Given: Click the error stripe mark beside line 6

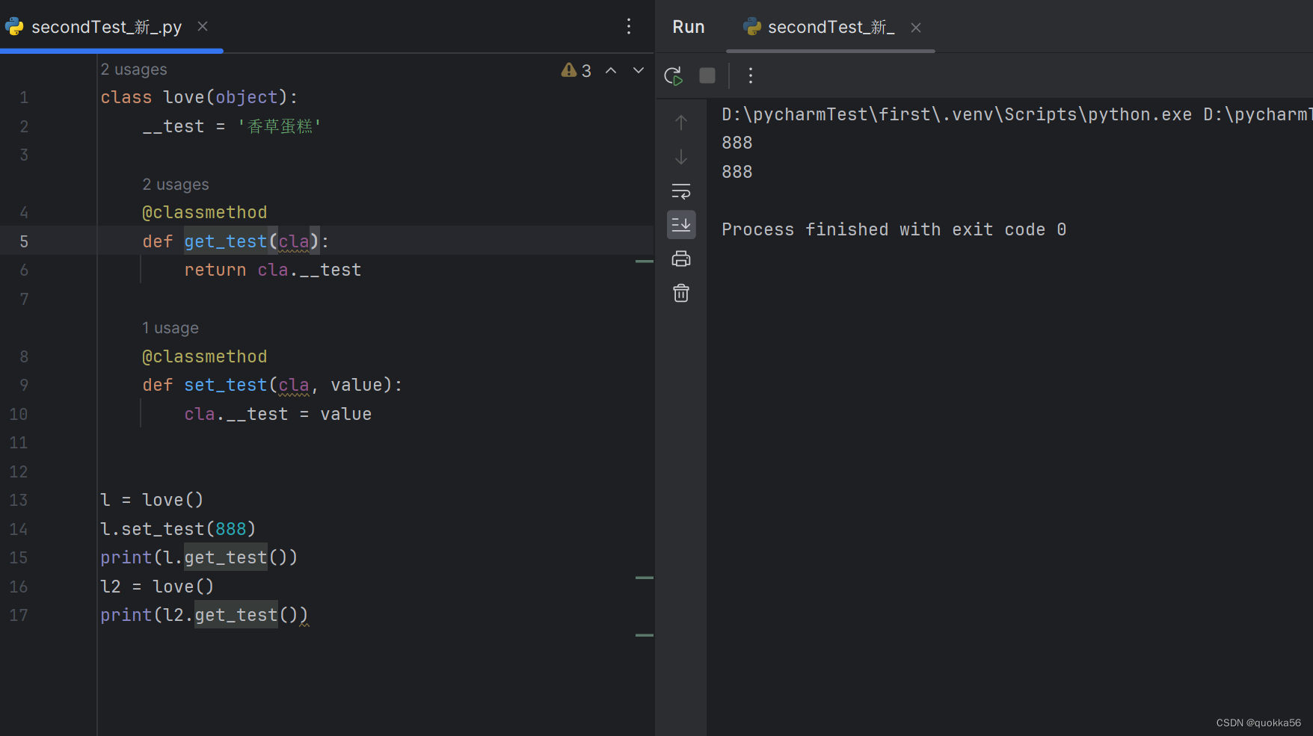Looking at the screenshot, I should coord(645,262).
